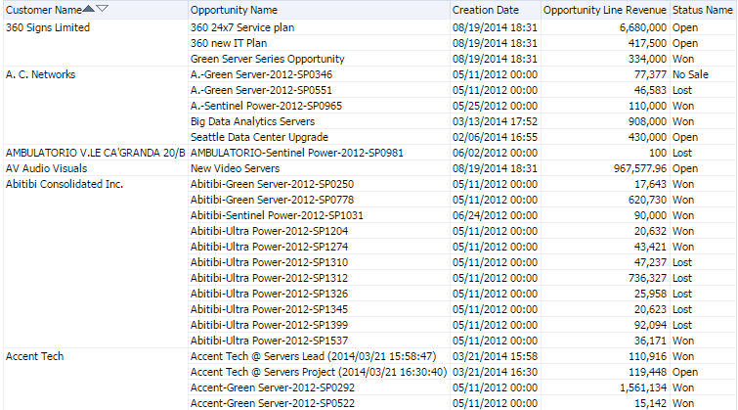Select the AMBULATORIO V.LE CA'GRANDA 20/B customer cell
This screenshot has width=738, height=410.
point(95,153)
